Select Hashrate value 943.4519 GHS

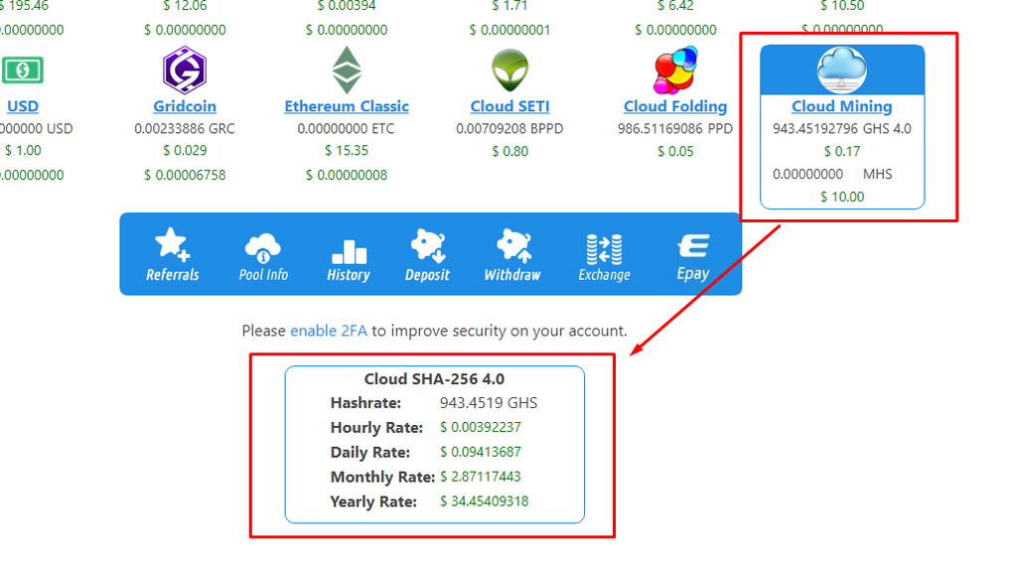[489, 403]
